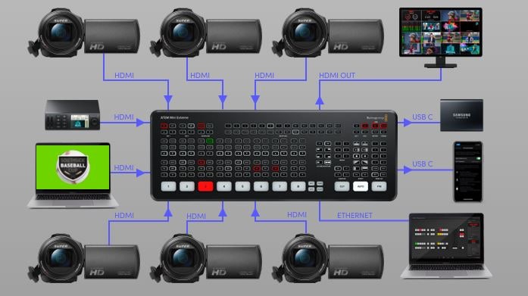Click the media player deck device
528x296 pixels.
coord(73,115)
